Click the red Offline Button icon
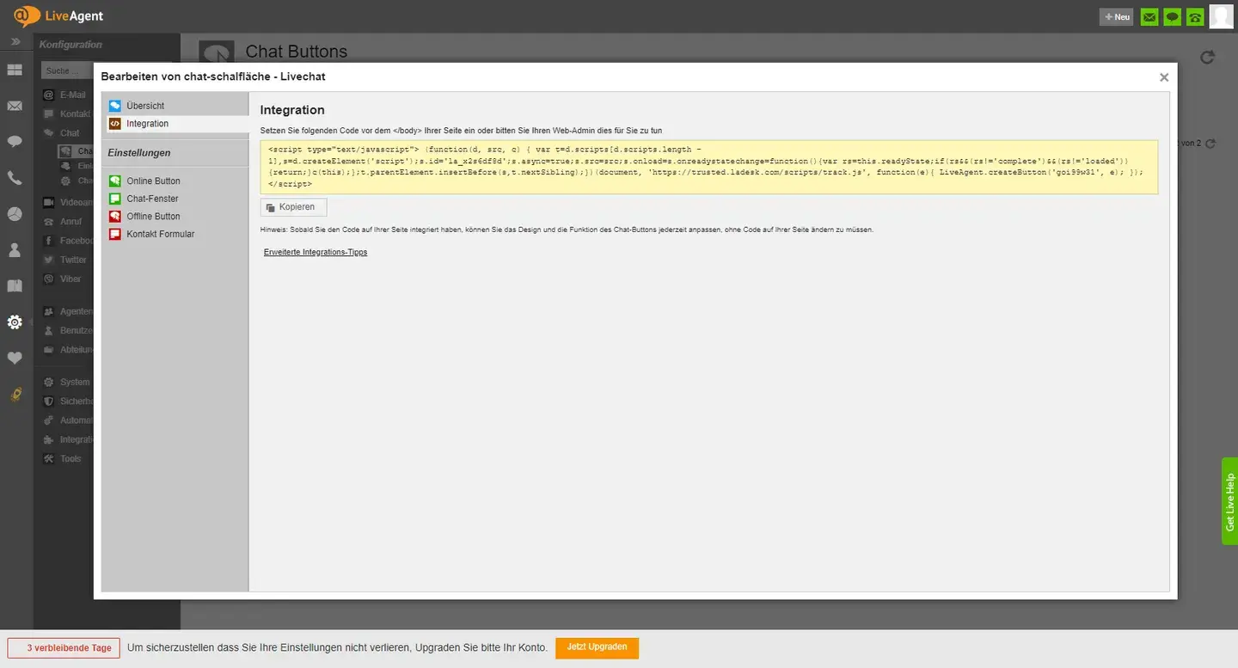 click(114, 217)
